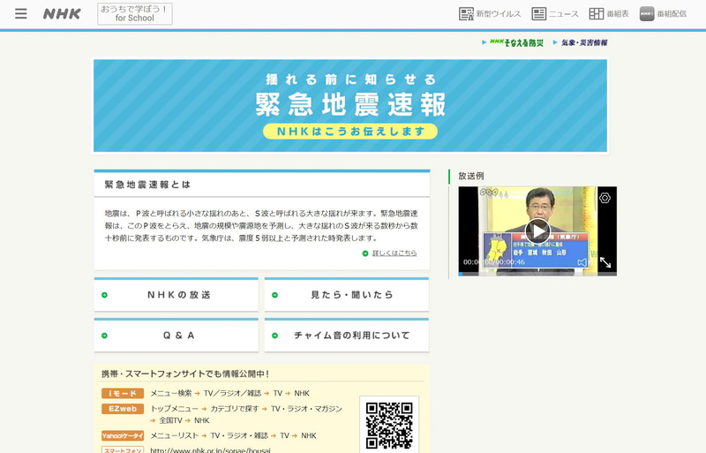Expand the video to fullscreen

click(605, 262)
